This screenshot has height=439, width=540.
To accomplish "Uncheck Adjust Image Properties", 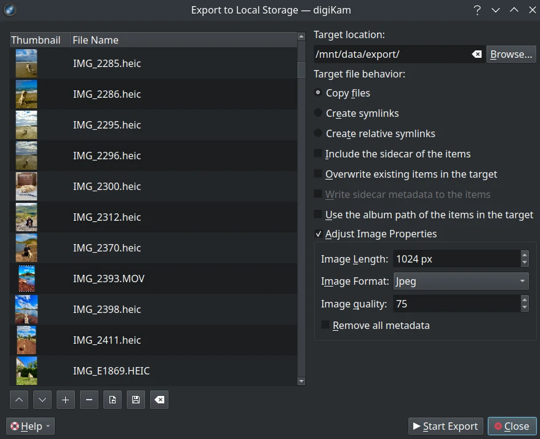I will [319, 234].
